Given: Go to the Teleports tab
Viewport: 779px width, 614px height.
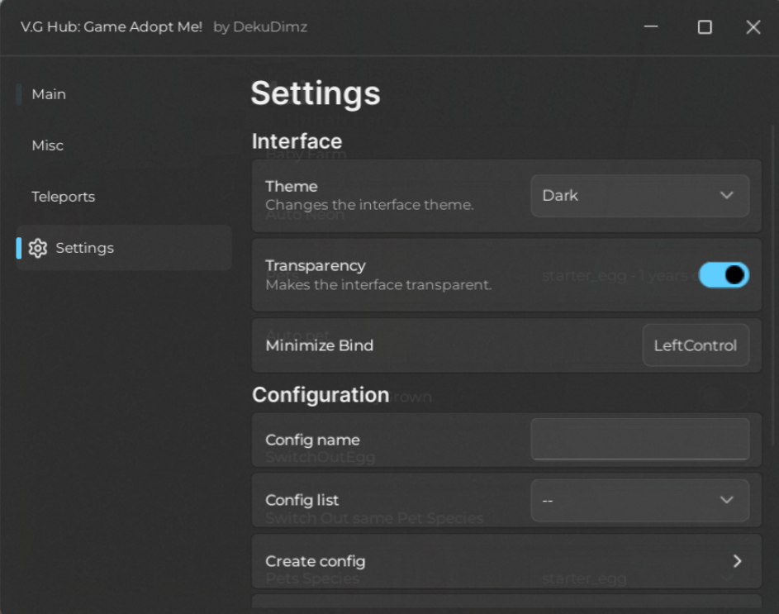Looking at the screenshot, I should tap(63, 197).
